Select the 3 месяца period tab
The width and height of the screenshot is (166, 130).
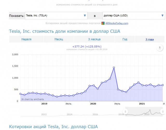94,39
